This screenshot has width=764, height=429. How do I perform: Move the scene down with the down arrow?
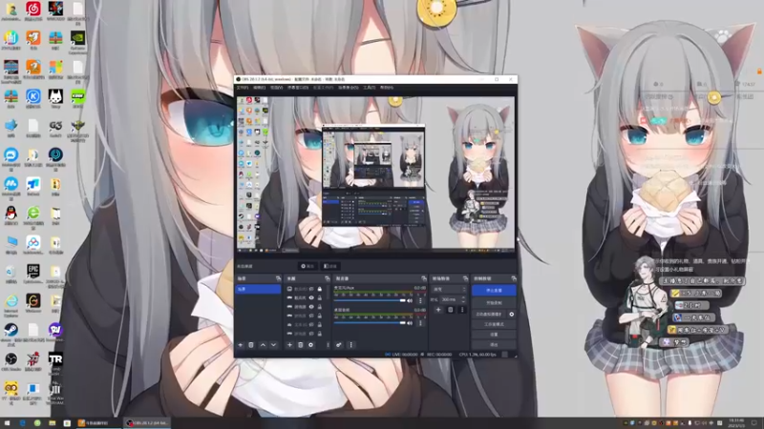point(273,345)
